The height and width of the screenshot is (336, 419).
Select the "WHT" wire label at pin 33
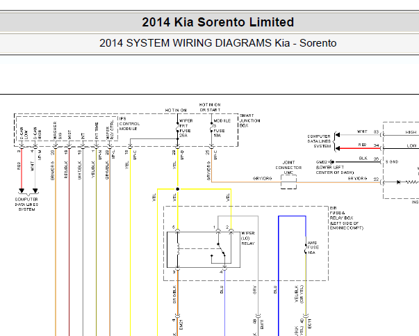pos(362,131)
